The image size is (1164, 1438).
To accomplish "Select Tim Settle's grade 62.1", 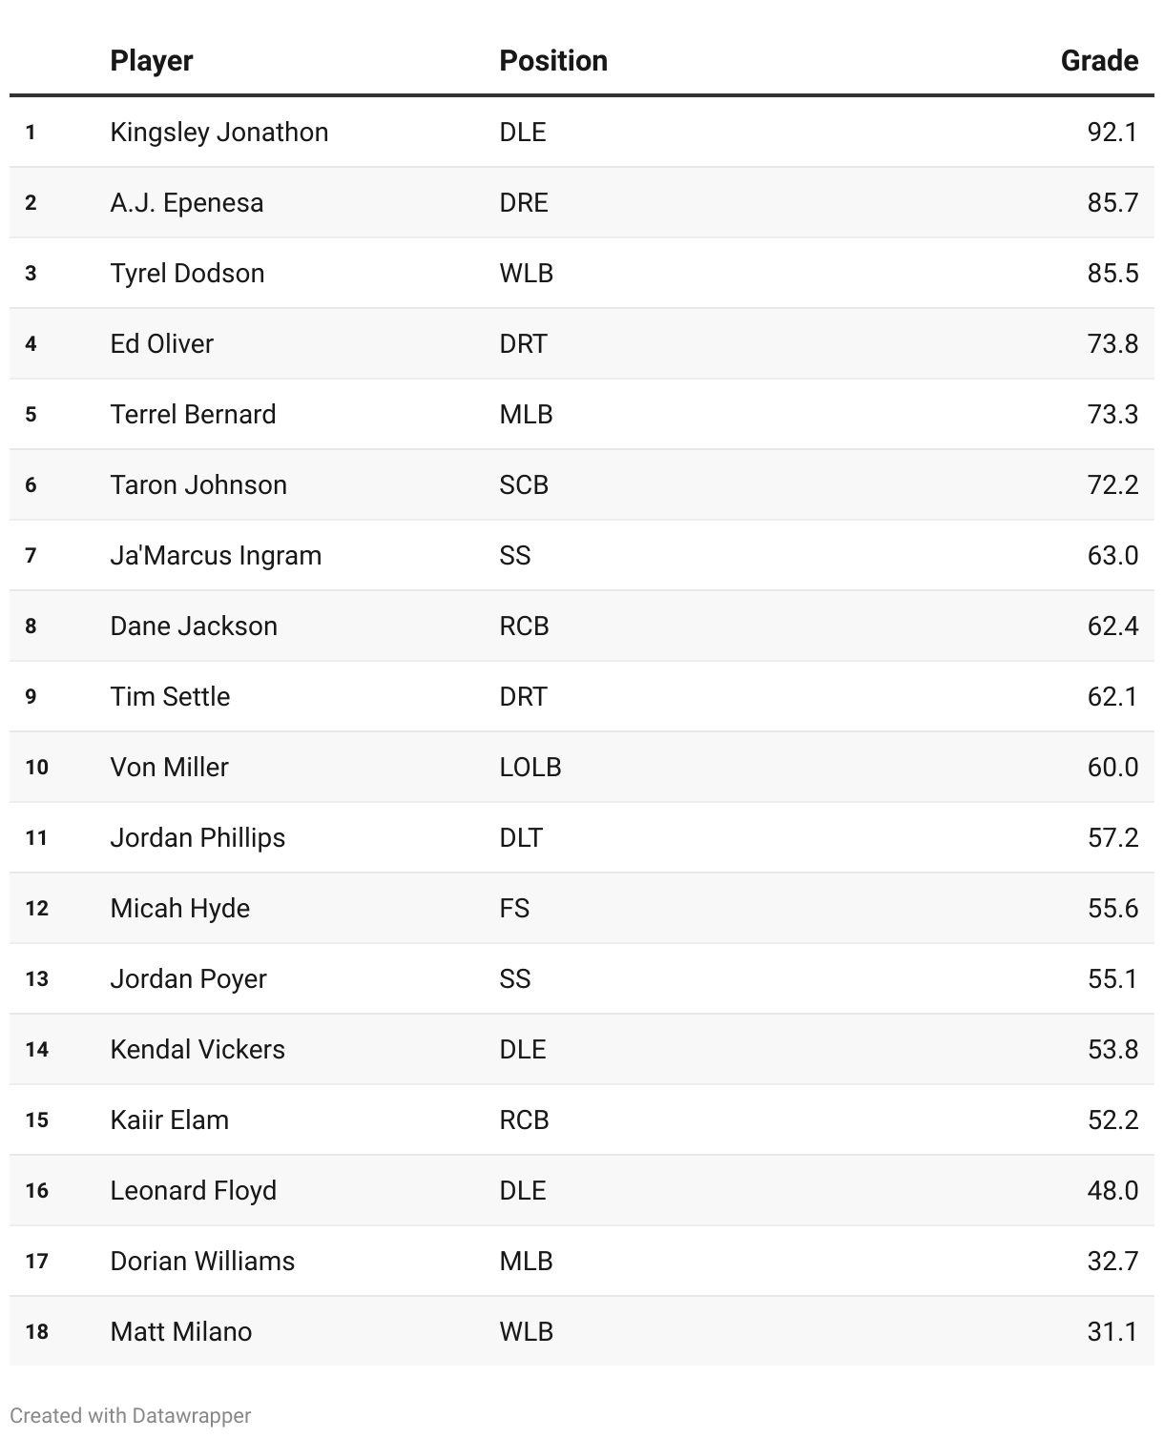I will [1112, 697].
